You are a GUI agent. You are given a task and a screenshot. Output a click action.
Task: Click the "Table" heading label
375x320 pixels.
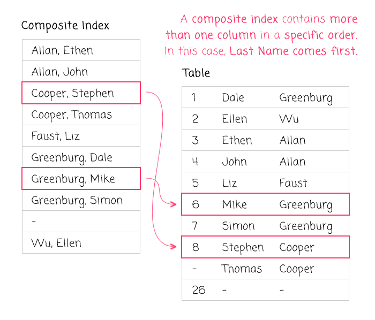[x=196, y=73]
